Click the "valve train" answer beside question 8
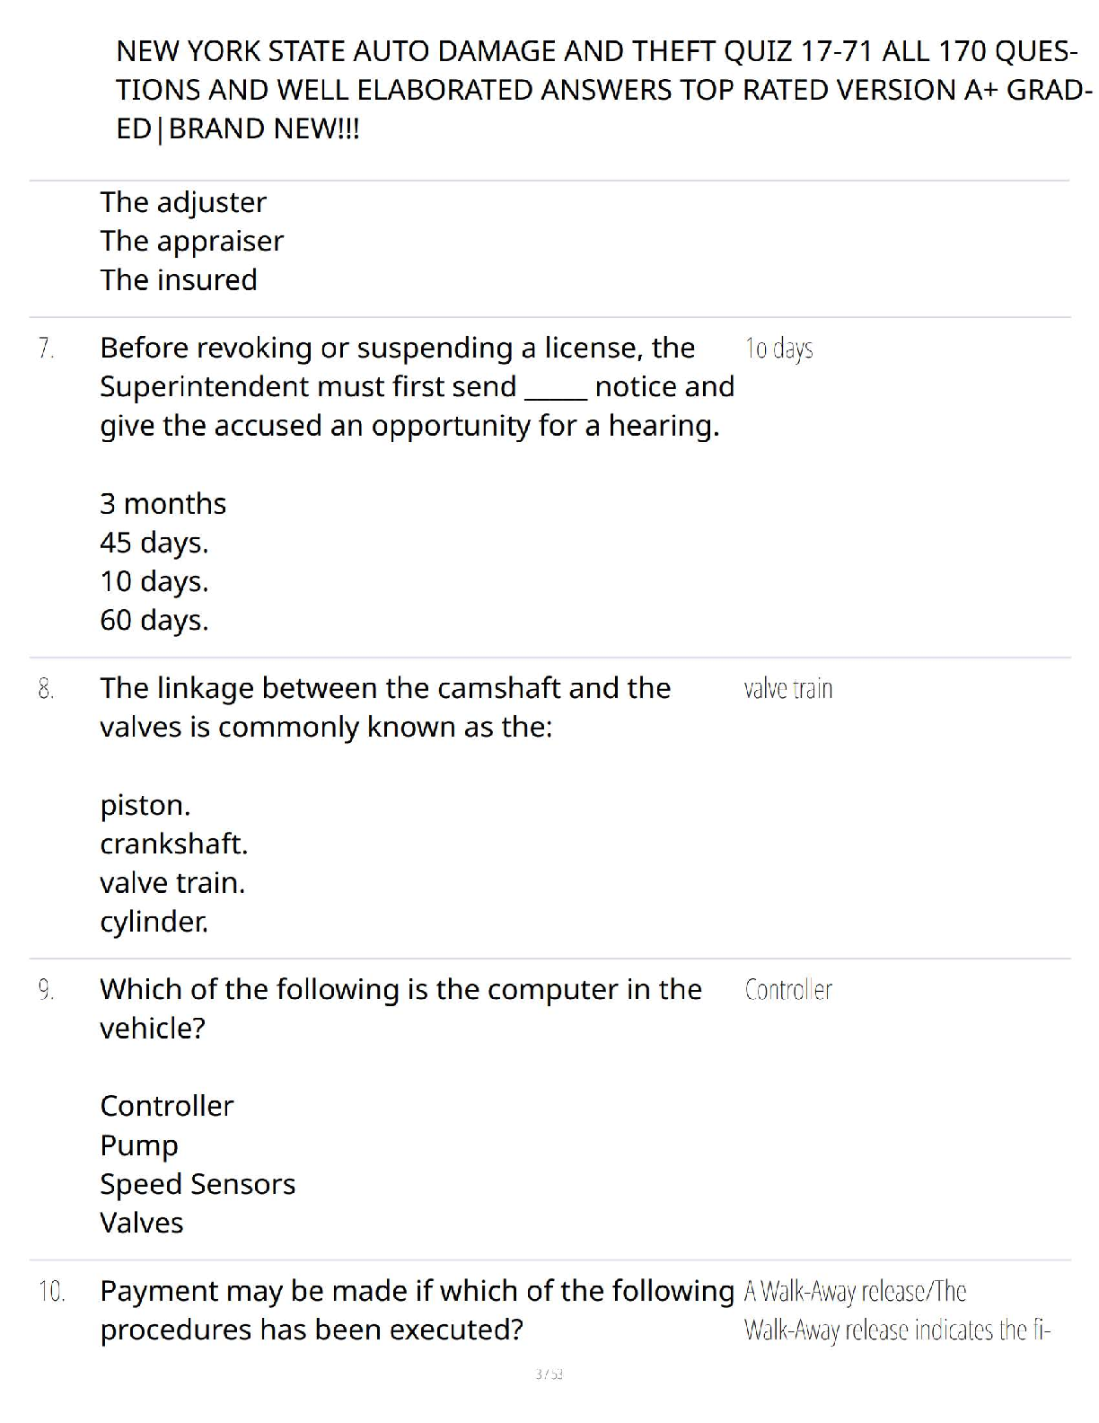Image resolution: width=1099 pixels, height=1423 pixels. (788, 689)
